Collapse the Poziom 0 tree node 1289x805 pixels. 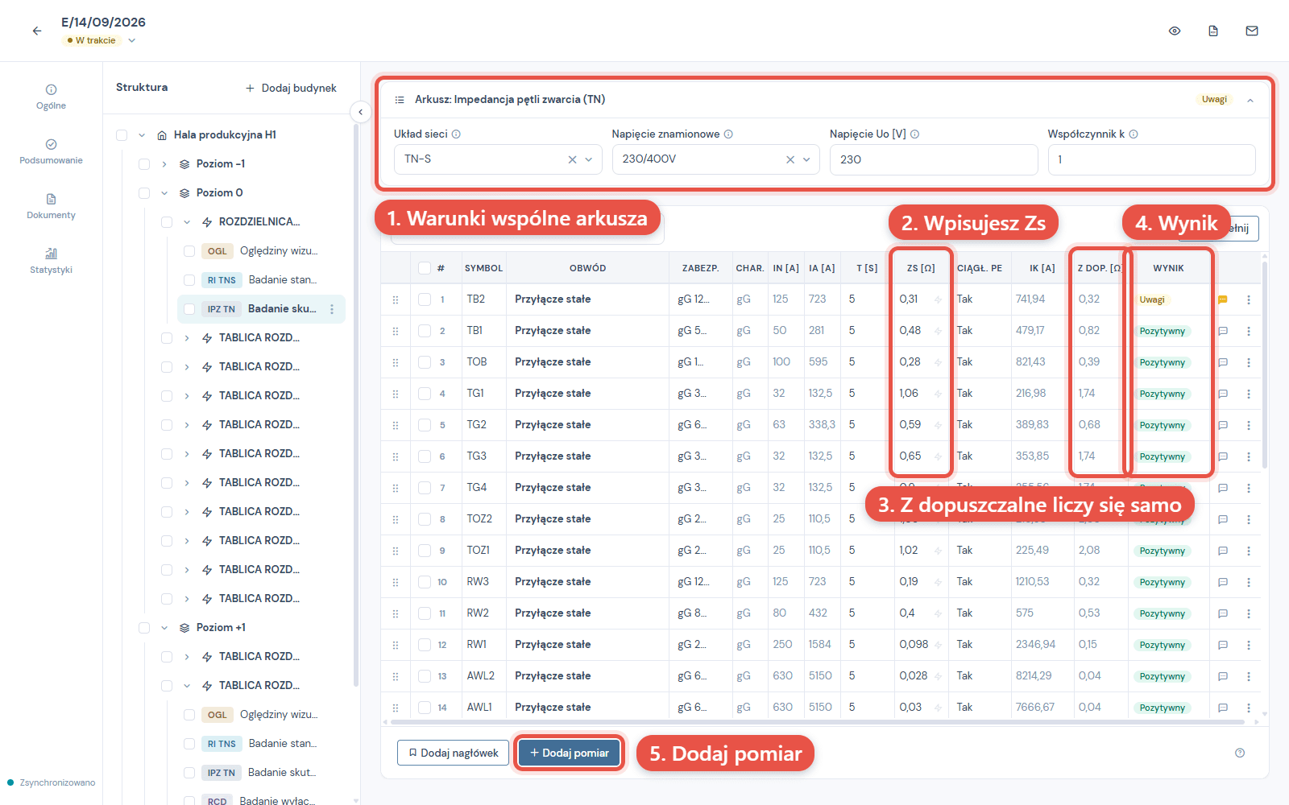pyautogui.click(x=164, y=193)
